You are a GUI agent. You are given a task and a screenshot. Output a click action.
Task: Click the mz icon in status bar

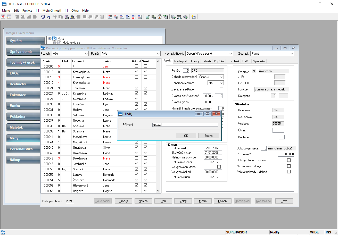(x=3, y=232)
